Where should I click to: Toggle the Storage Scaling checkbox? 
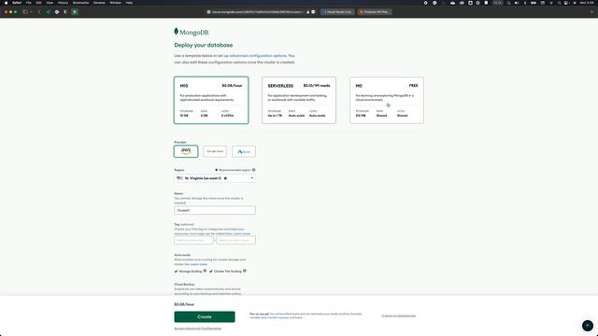coord(177,272)
